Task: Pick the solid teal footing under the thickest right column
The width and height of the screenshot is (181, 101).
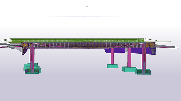Action: tap(129, 69)
